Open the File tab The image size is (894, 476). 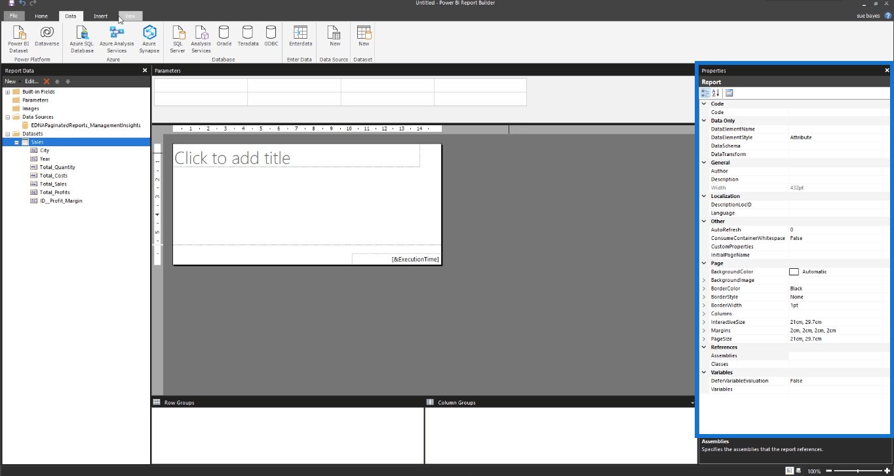[13, 16]
